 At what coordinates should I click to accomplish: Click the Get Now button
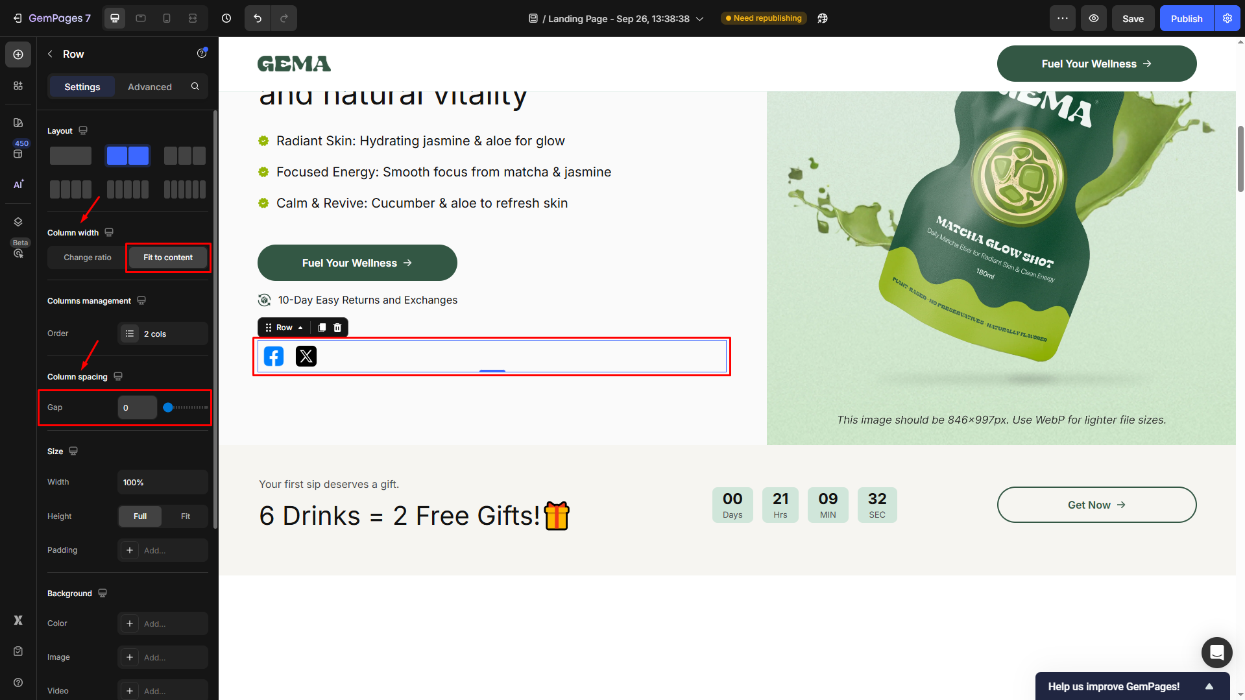click(x=1097, y=505)
